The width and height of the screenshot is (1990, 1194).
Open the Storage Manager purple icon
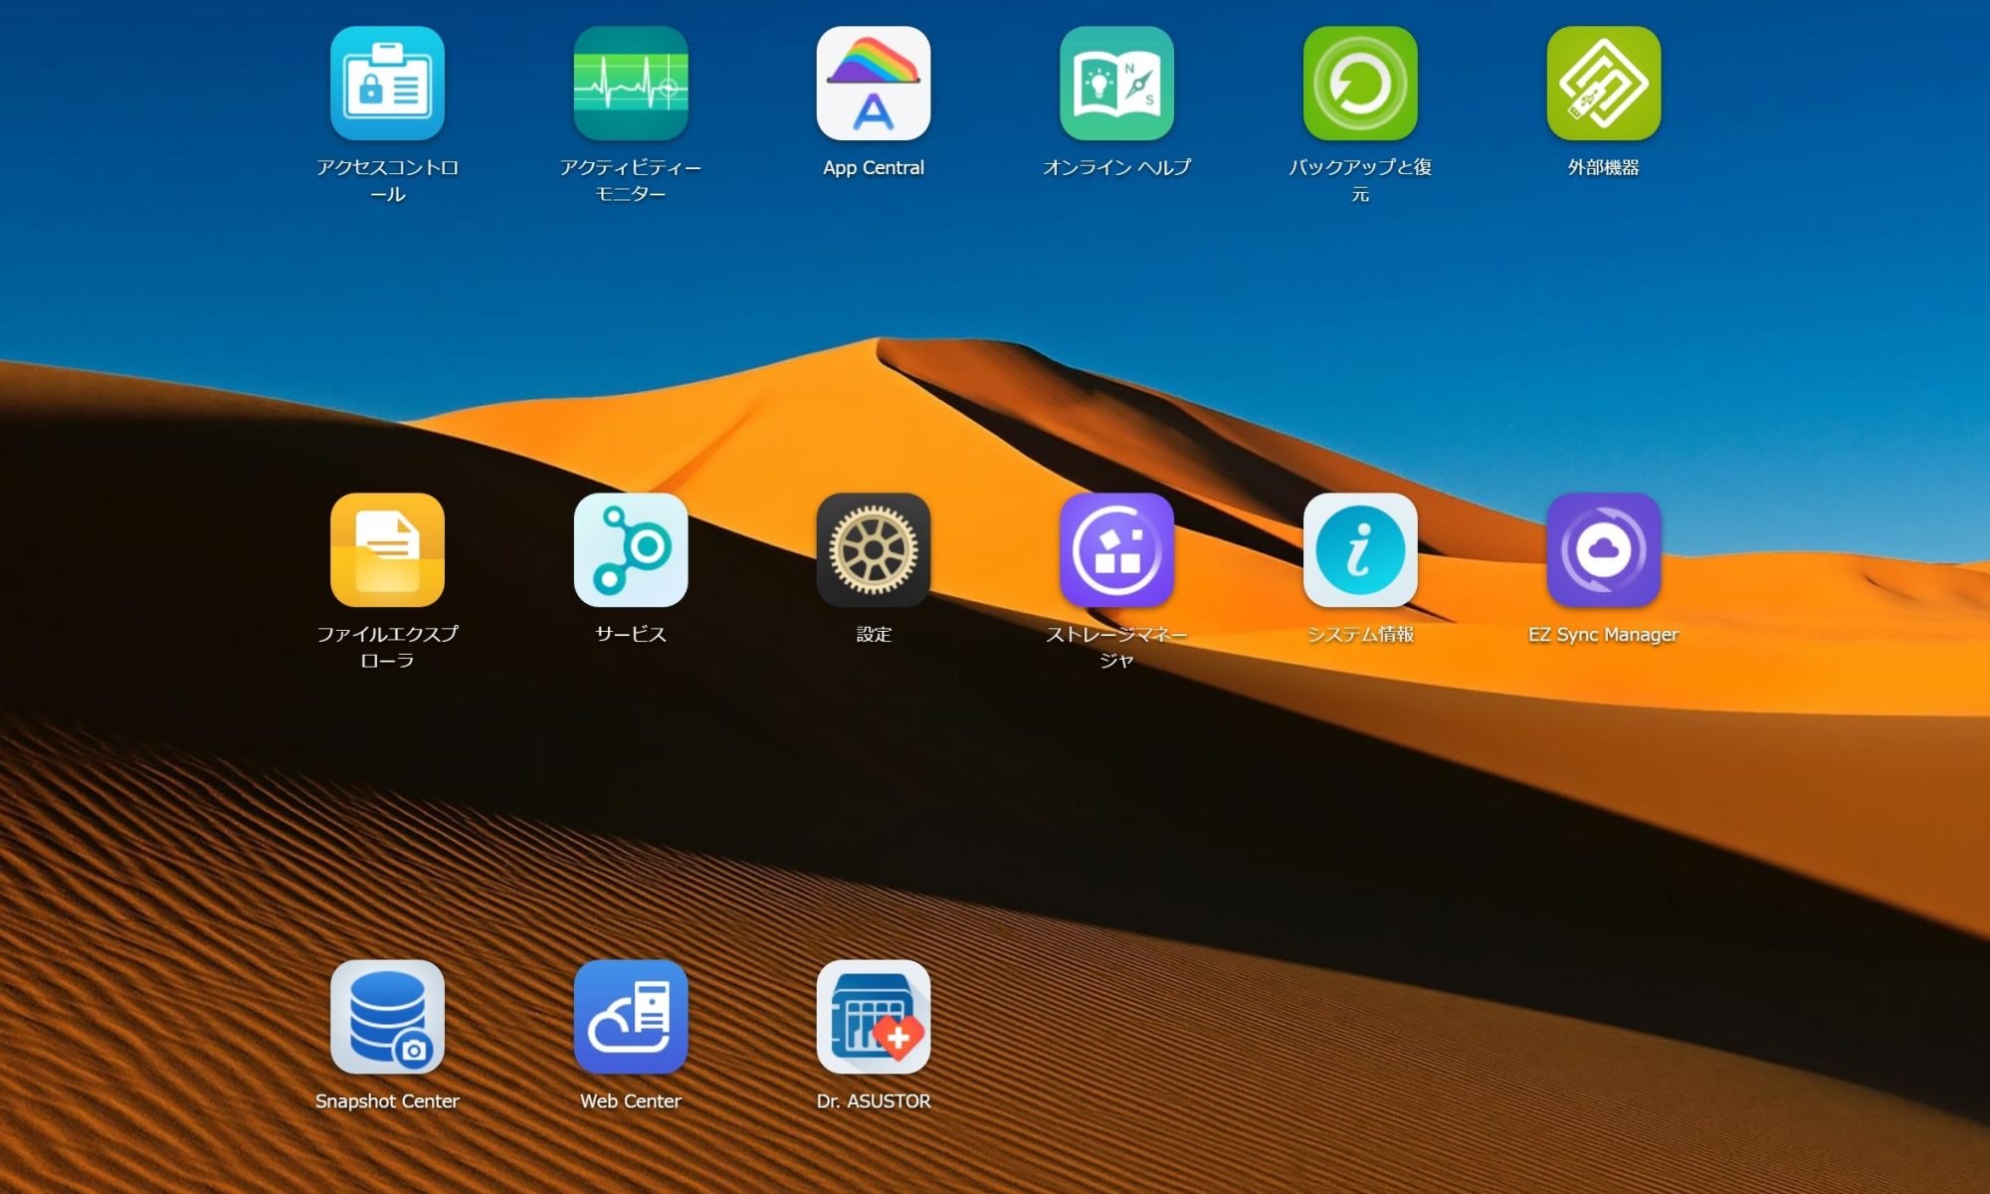pyautogui.click(x=1116, y=550)
